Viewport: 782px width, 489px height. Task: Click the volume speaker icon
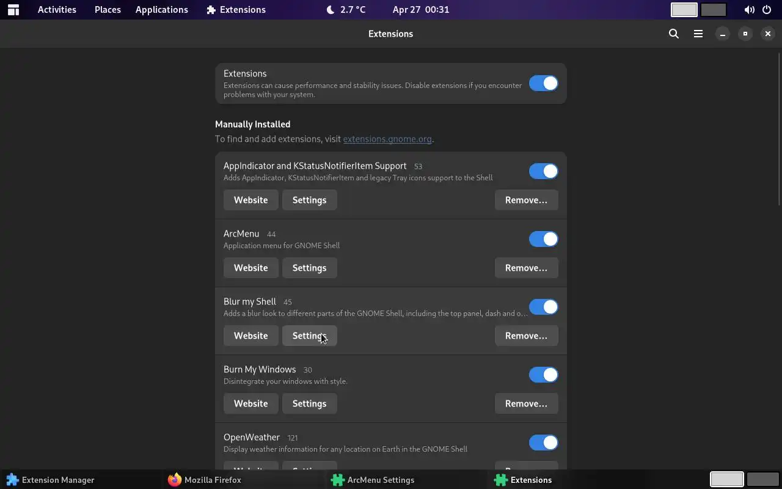pos(749,10)
